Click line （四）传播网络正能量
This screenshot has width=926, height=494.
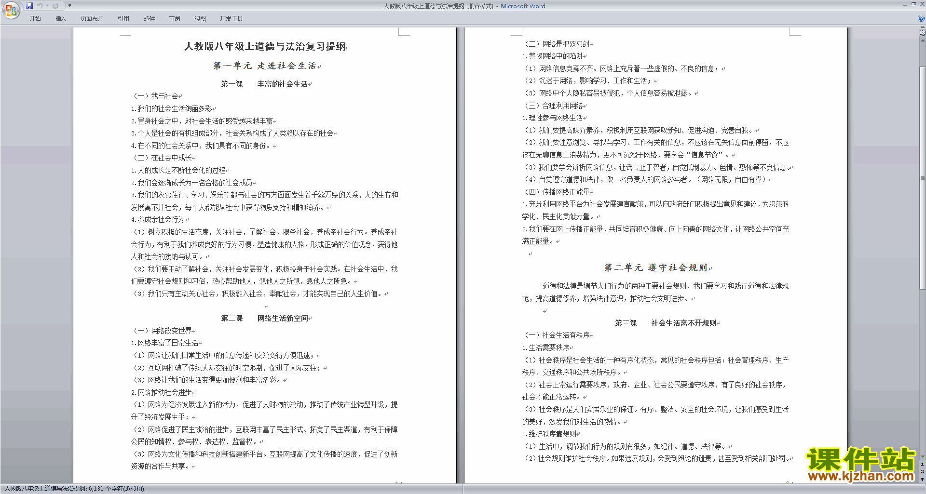point(556,192)
